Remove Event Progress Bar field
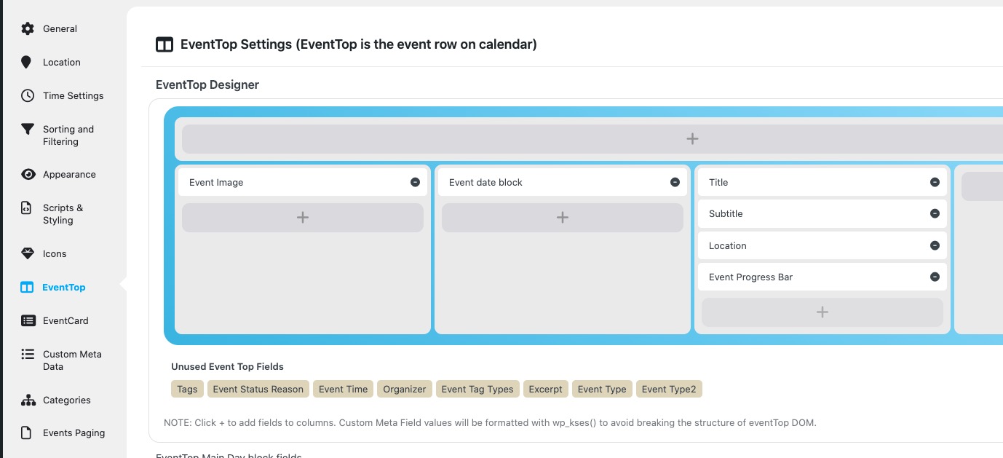Image resolution: width=1003 pixels, height=458 pixels. [935, 277]
